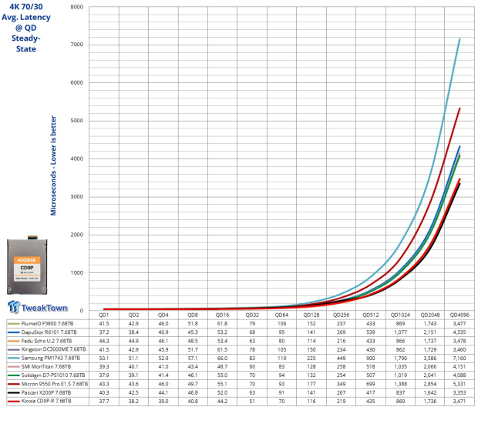Click the Kioxia CD9P-R red legend swatch
Screen dimensions: 478x437
(14, 402)
